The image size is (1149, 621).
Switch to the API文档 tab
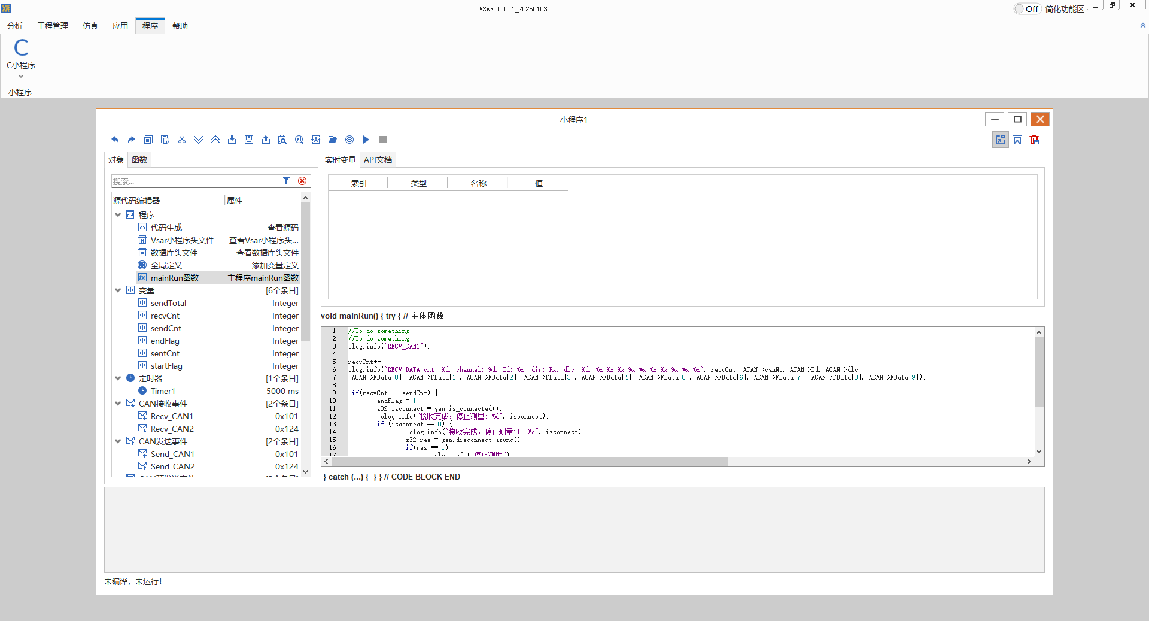tap(378, 160)
